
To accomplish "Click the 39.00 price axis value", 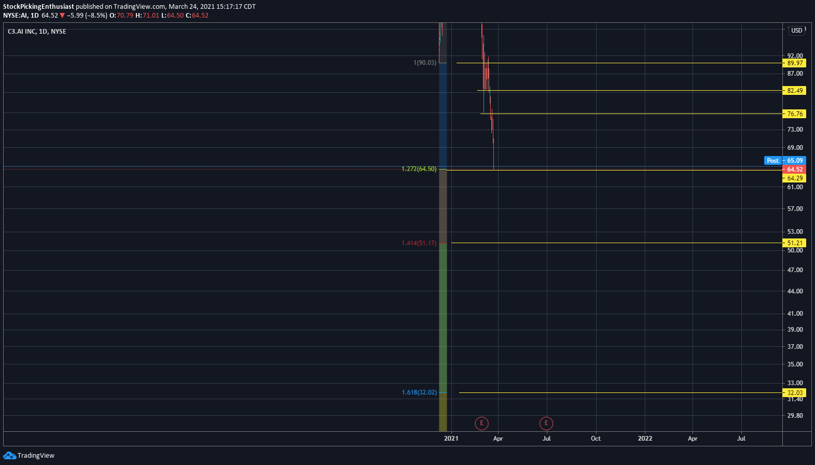I will point(795,330).
